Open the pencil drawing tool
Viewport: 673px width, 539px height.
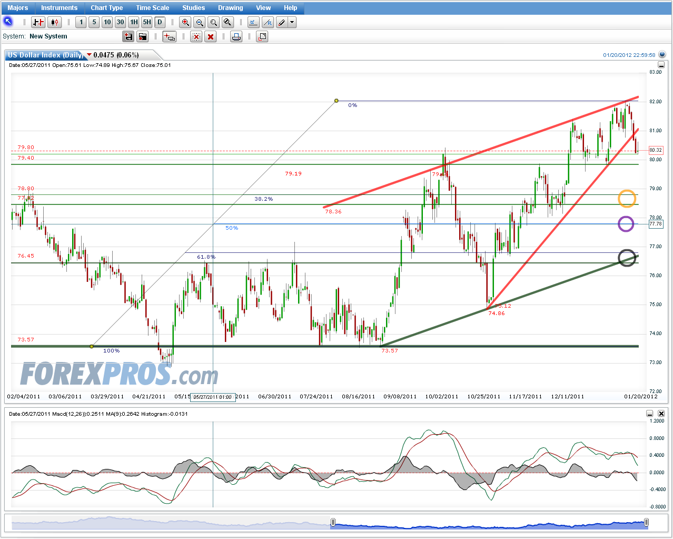[282, 22]
